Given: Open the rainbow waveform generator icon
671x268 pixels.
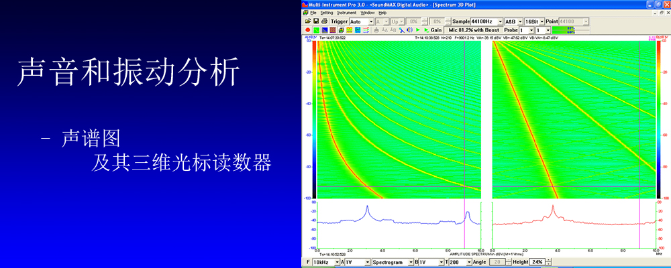Looking at the screenshot, I should 349,30.
